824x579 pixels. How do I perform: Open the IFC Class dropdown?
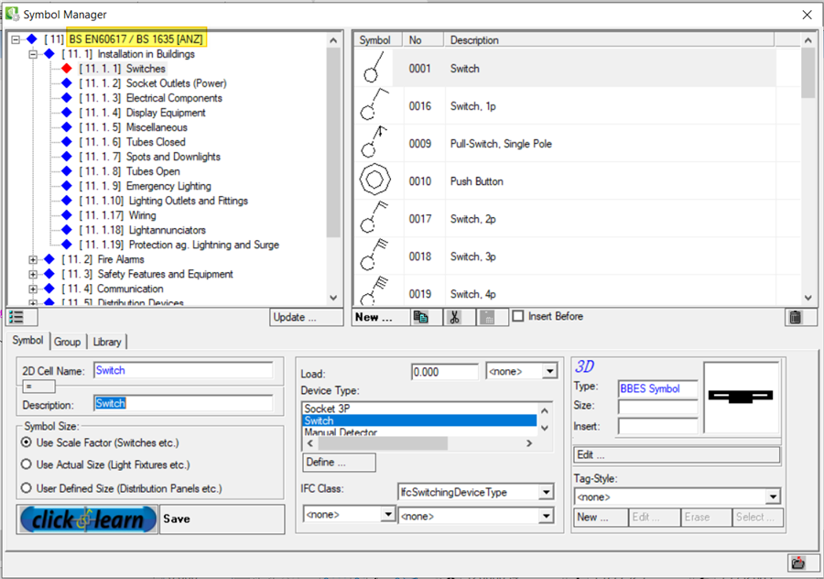pyautogui.click(x=547, y=493)
